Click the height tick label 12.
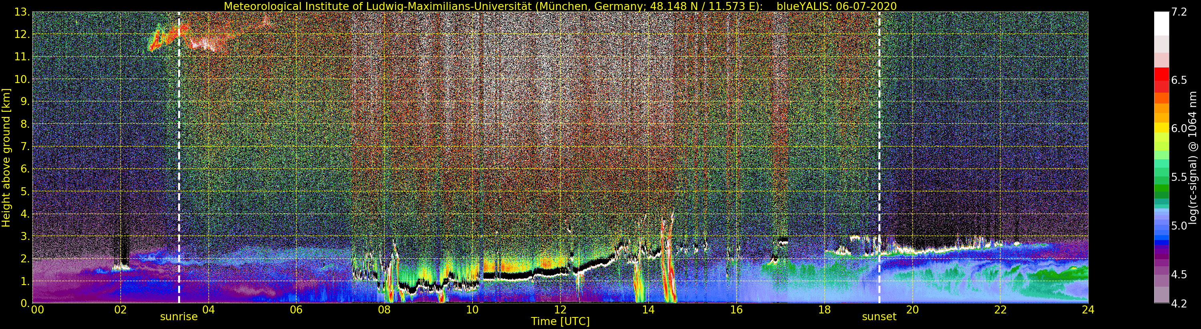This screenshot has width=1201, height=329. [x=22, y=34]
